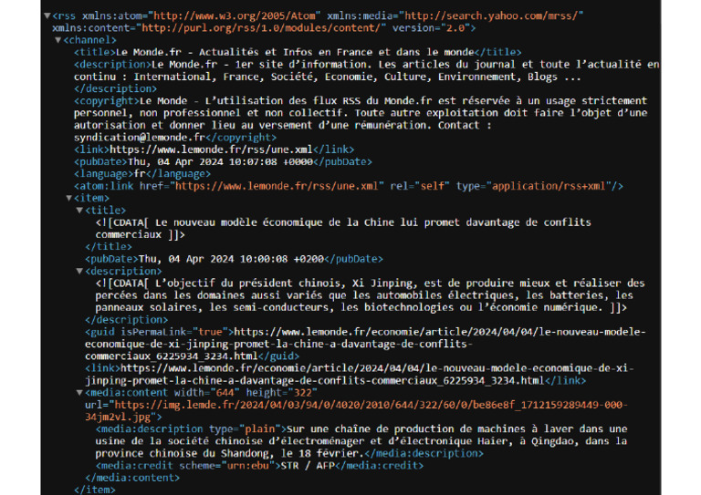Click the closing </item> tag
This screenshot has width=701, height=495.
(x=95, y=490)
